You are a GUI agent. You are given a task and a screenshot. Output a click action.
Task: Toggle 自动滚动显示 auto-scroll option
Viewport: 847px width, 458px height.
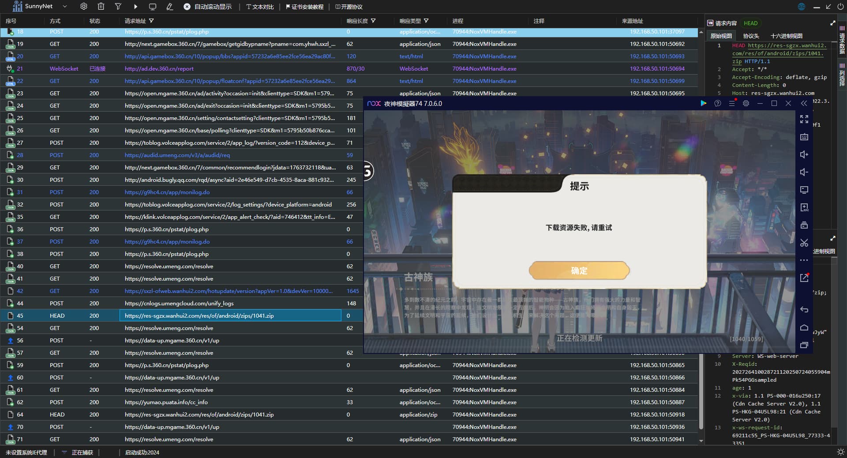click(208, 7)
